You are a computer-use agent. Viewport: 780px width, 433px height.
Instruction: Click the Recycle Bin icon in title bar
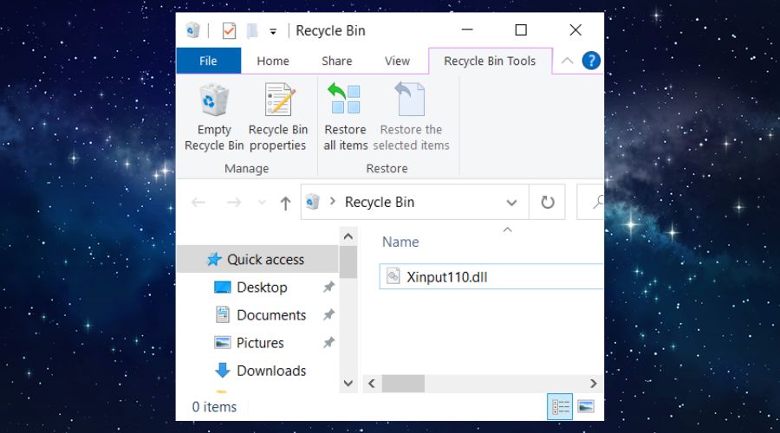pos(193,30)
